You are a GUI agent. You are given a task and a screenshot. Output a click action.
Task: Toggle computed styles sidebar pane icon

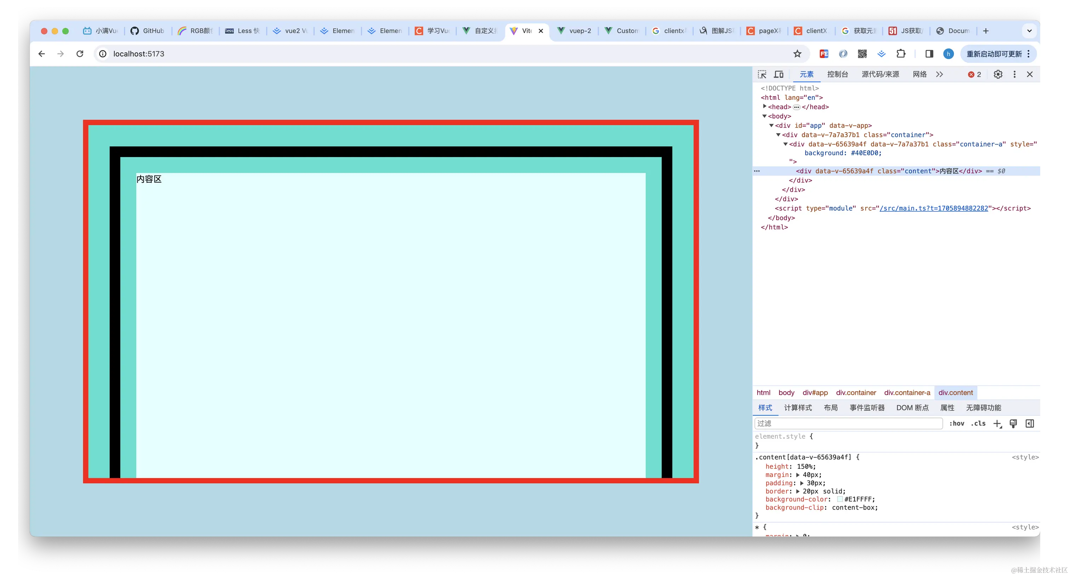1030,424
